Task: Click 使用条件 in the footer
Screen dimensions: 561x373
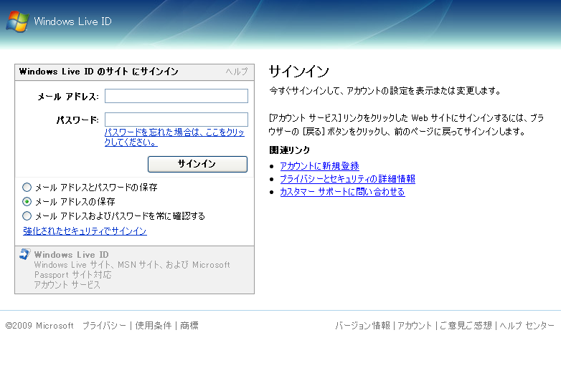Action: click(x=153, y=326)
